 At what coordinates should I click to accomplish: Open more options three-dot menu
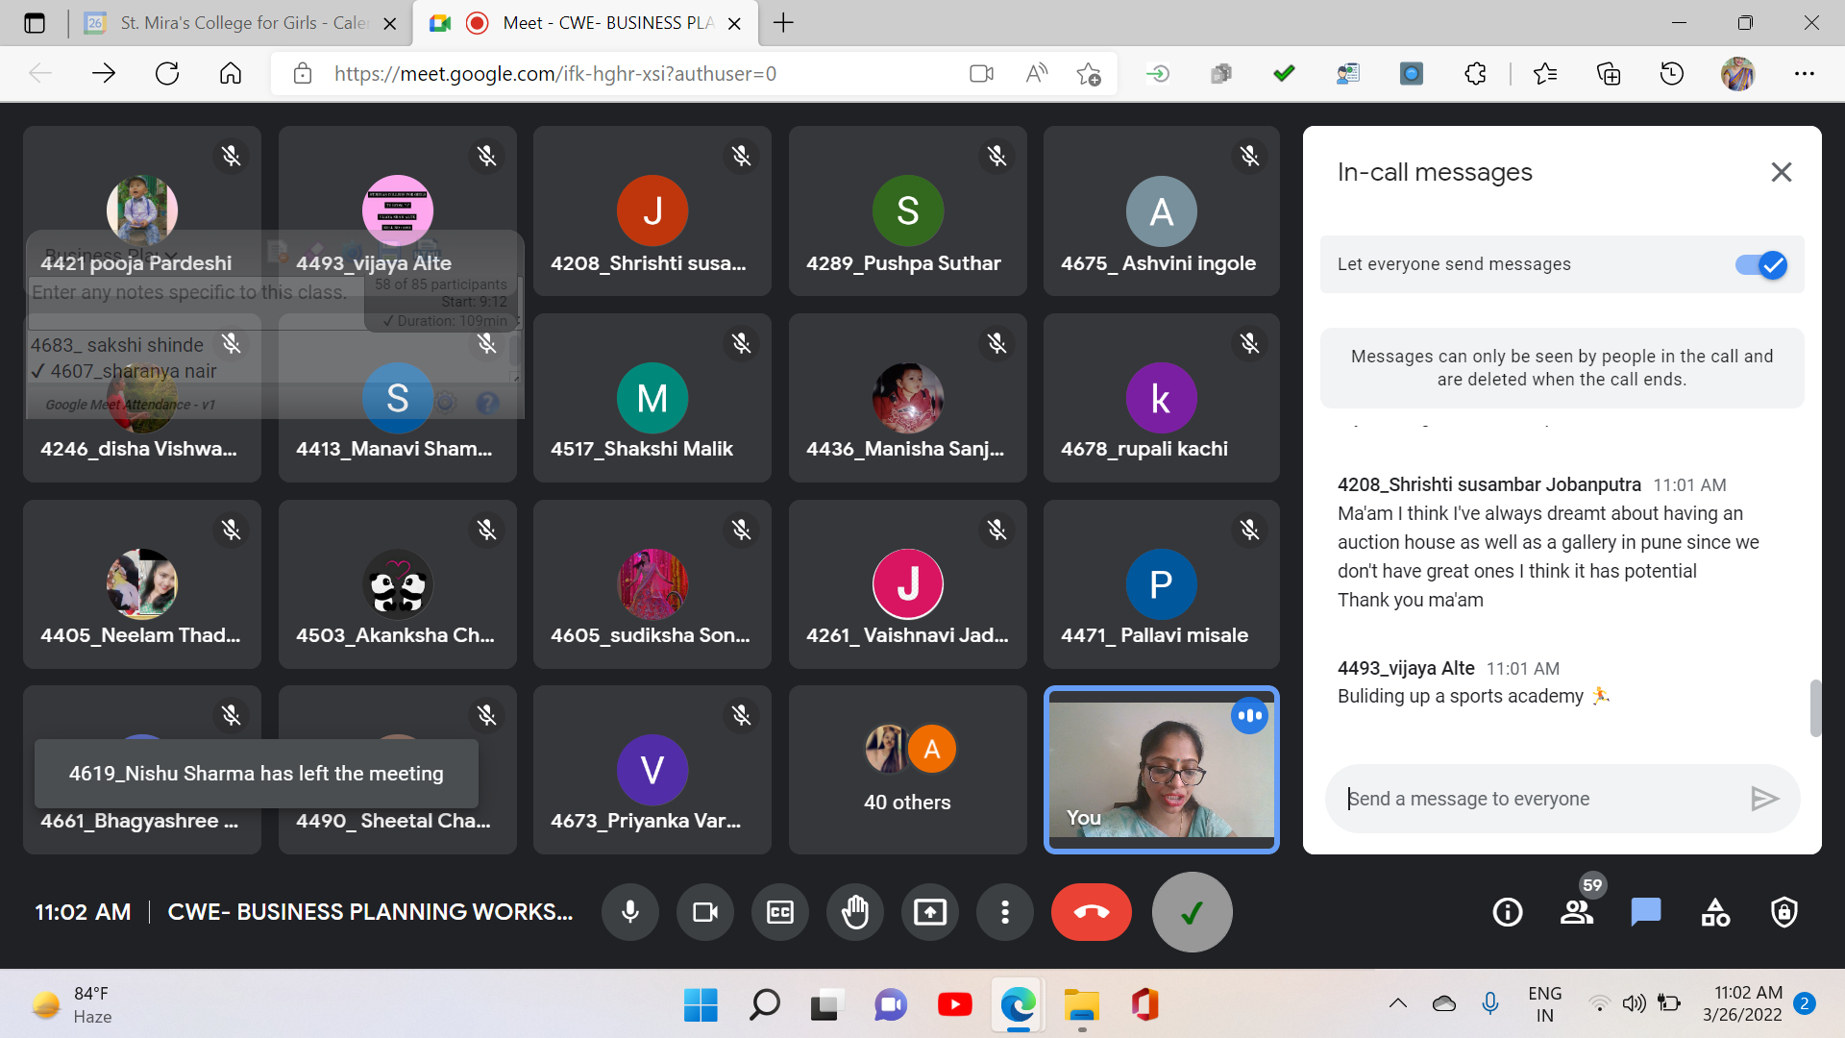click(1004, 912)
